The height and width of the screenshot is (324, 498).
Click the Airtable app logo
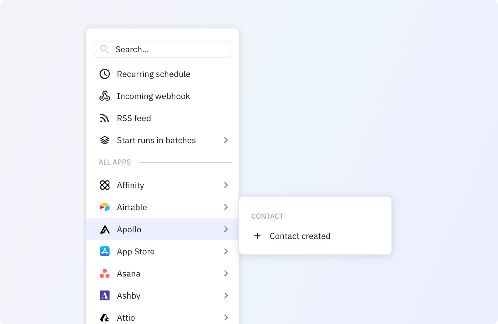105,207
